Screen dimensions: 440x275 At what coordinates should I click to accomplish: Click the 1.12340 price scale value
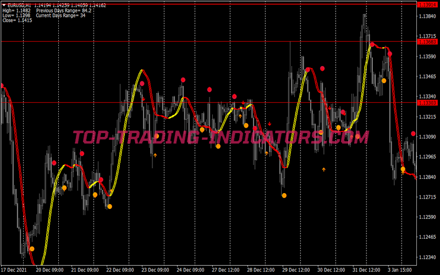tap(427, 257)
